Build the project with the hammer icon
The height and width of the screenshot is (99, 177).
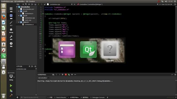(x=11, y=95)
